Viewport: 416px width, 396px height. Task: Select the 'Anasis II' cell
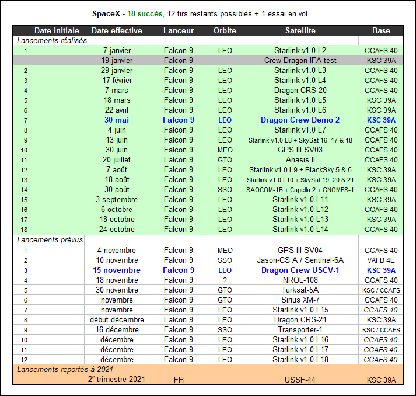(300, 160)
